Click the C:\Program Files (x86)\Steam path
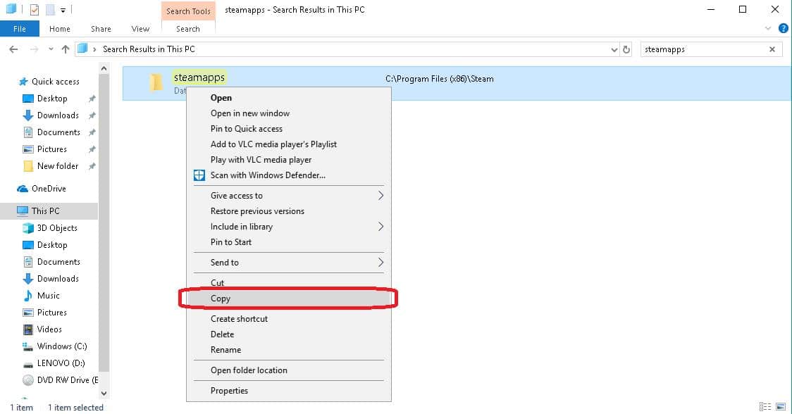The height and width of the screenshot is (414, 792). pos(440,80)
